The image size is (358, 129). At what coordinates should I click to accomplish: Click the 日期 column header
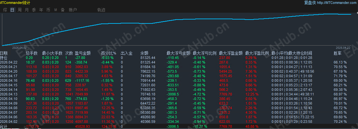pos(4,53)
